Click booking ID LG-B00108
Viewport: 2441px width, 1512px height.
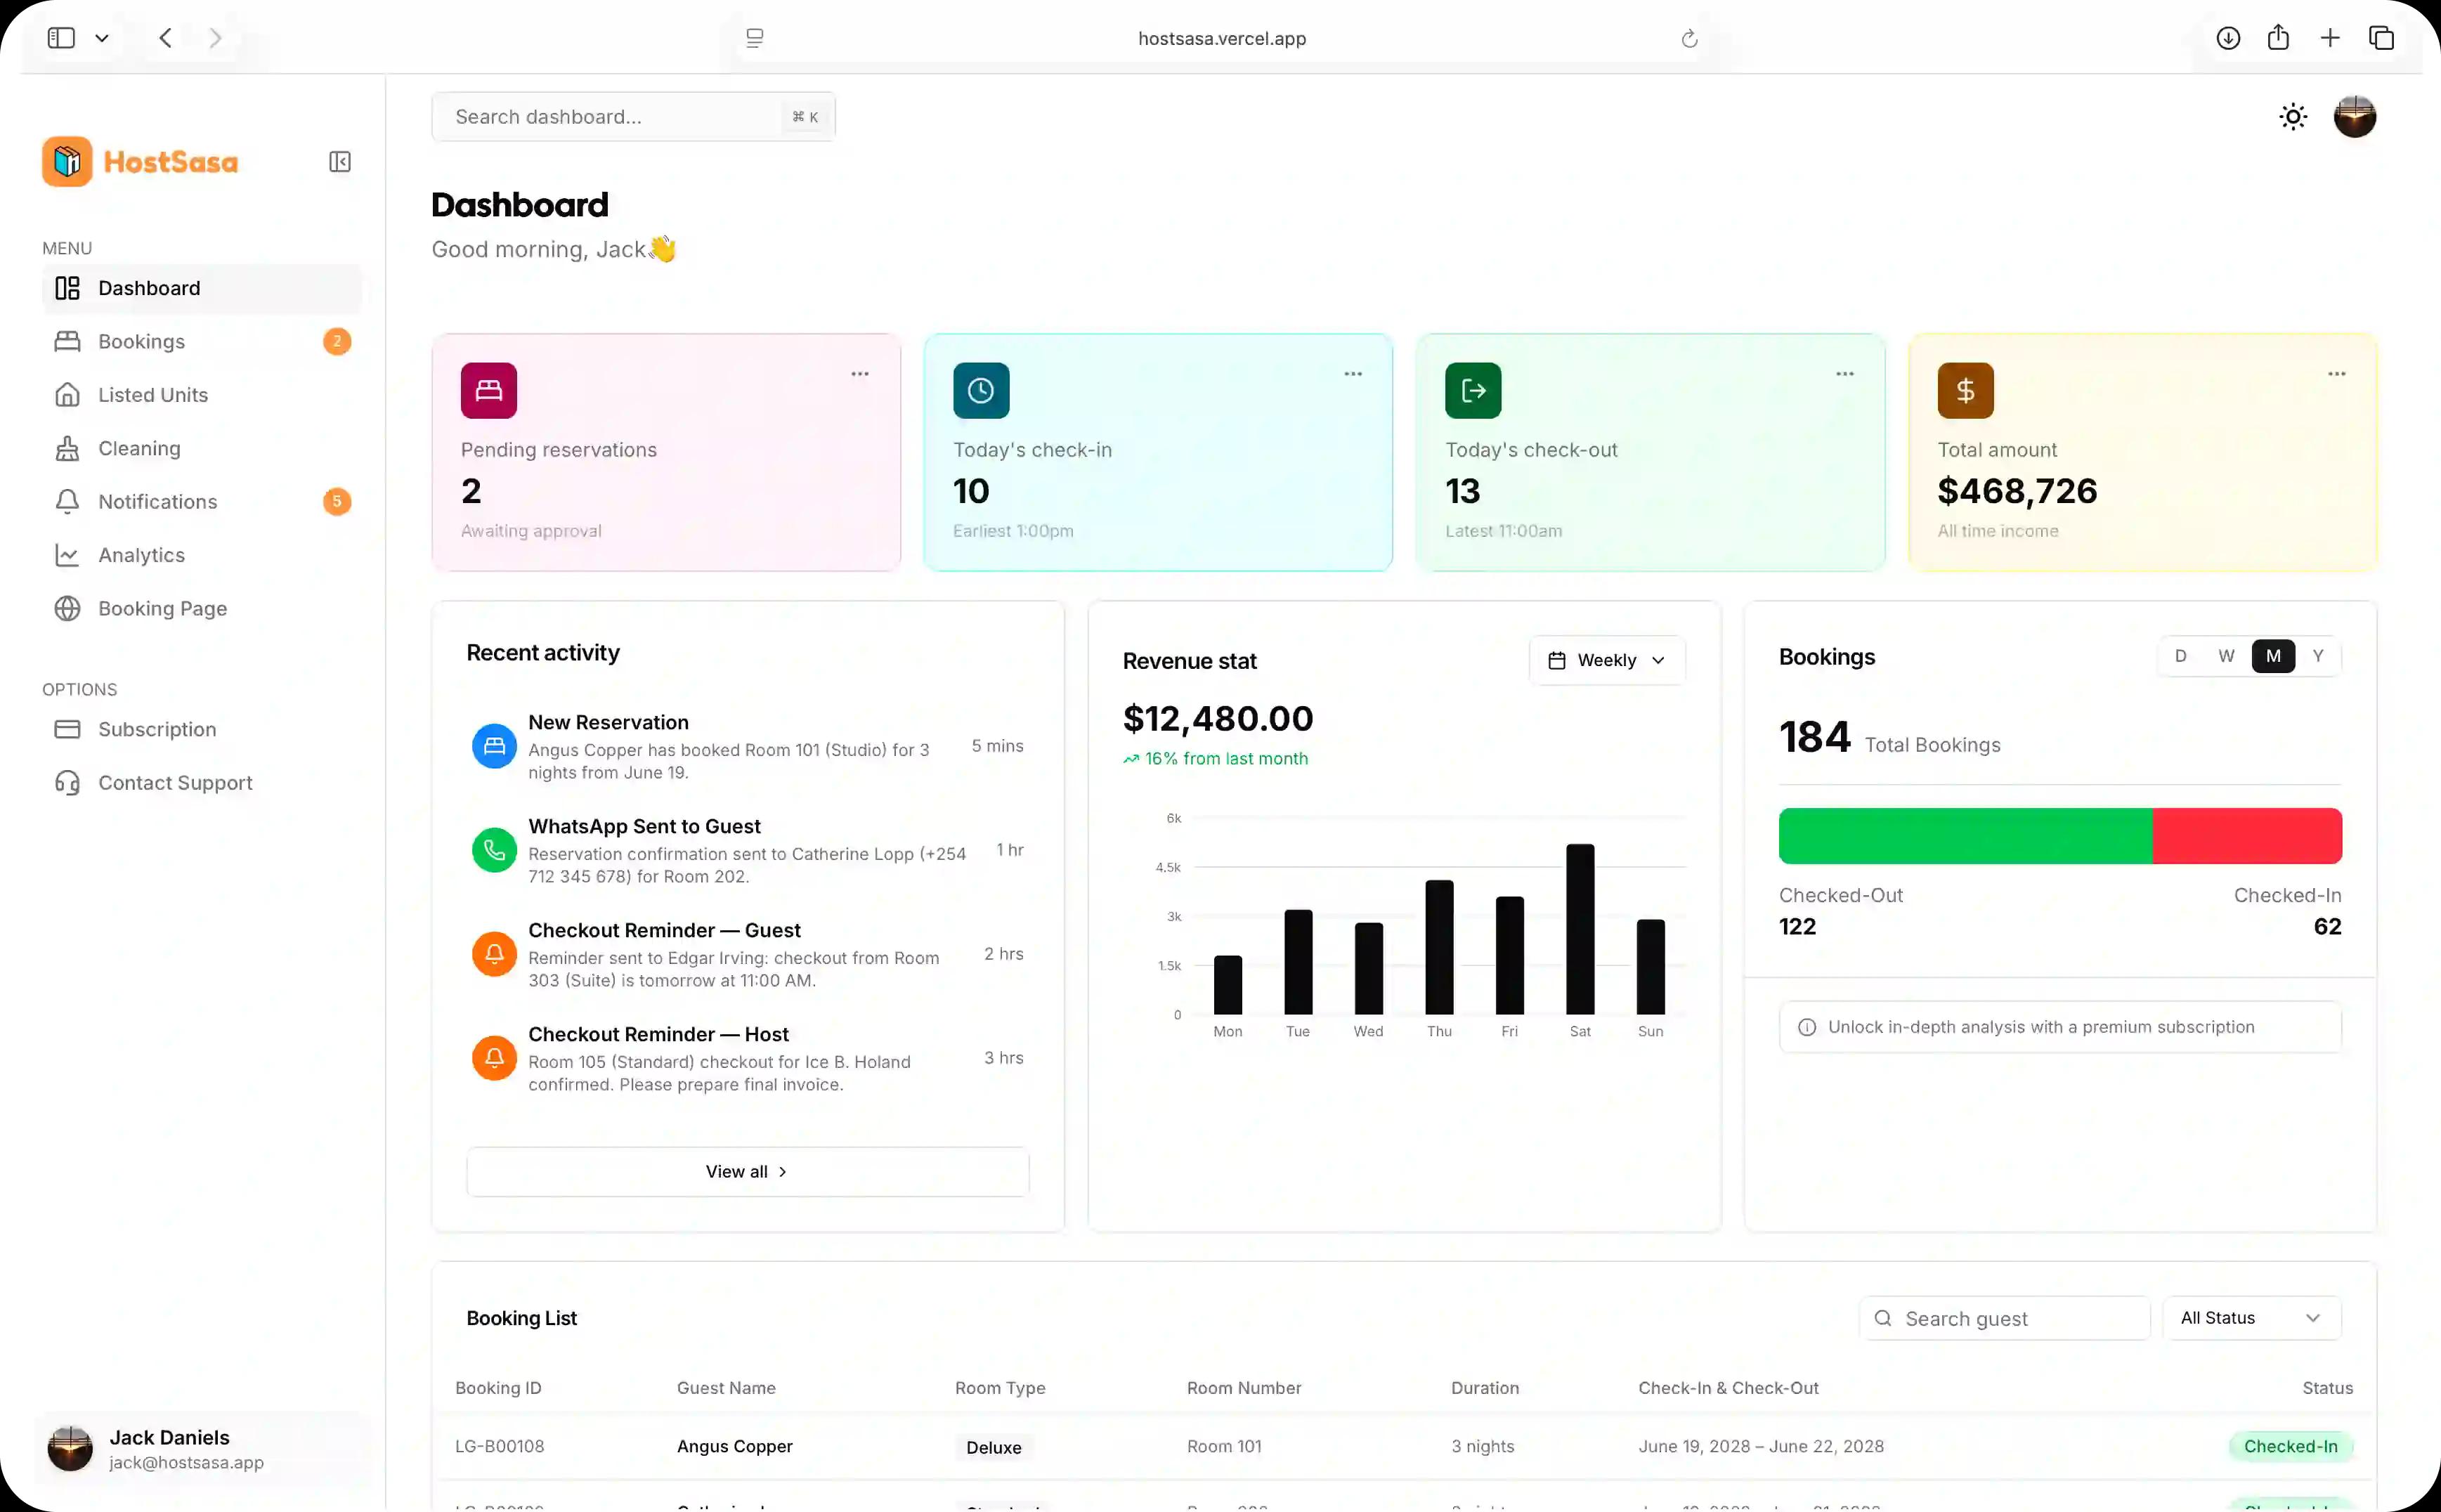(499, 1446)
